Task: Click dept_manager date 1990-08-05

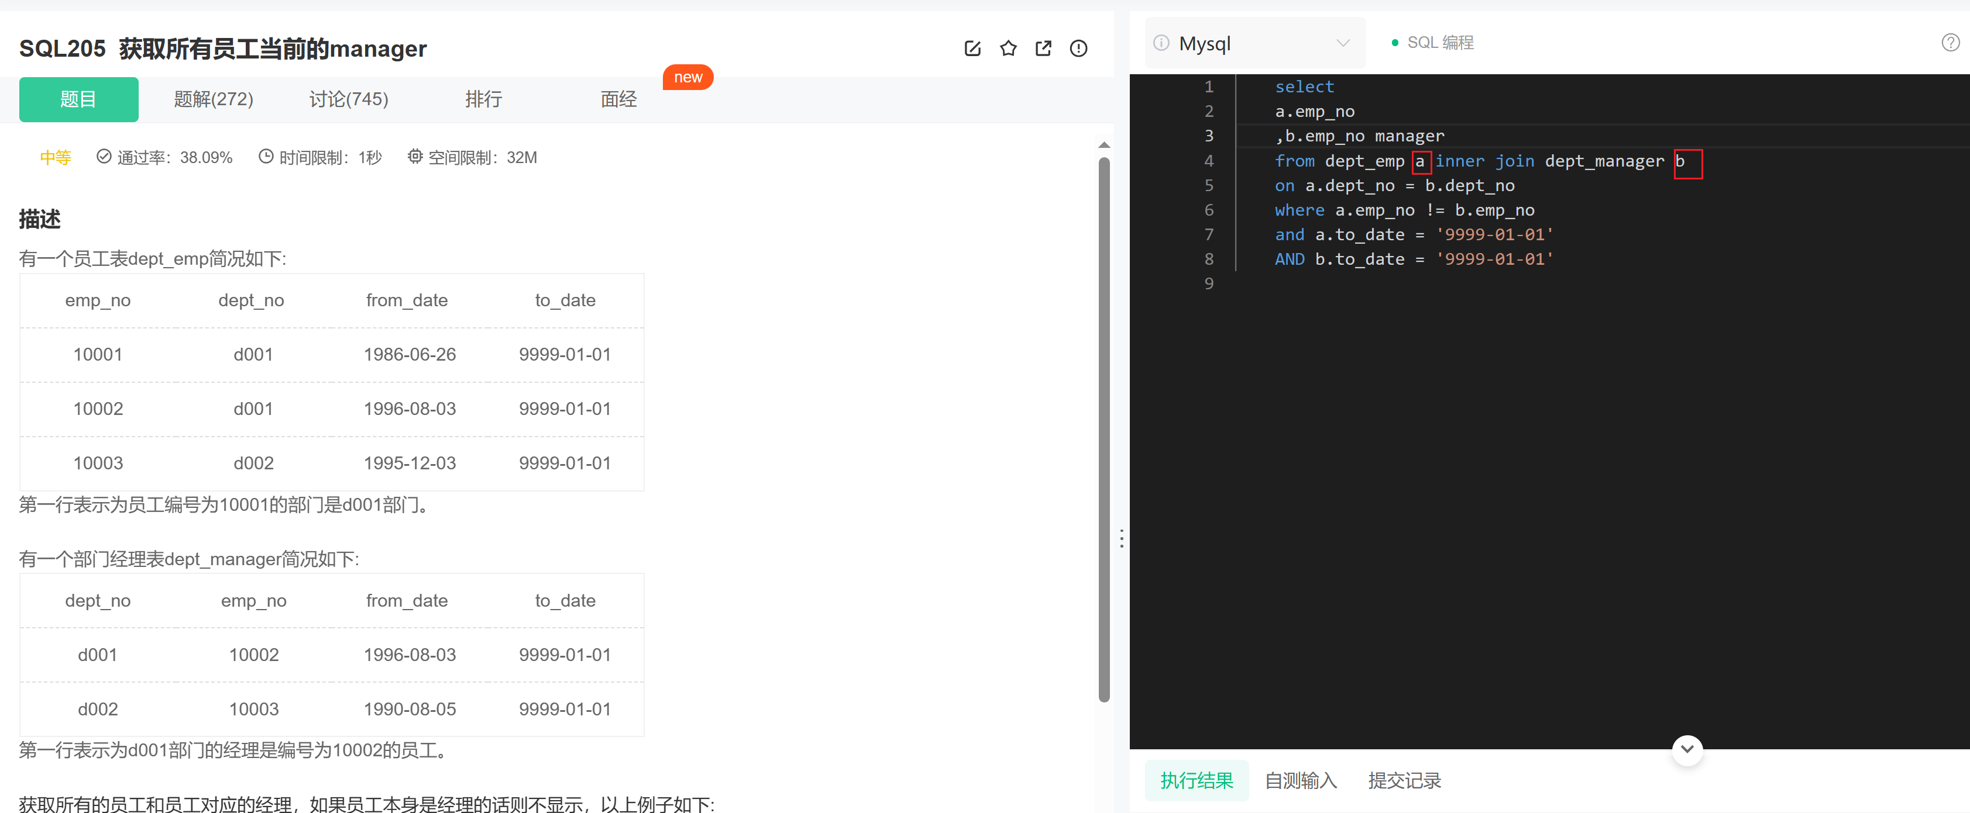Action: [x=409, y=709]
